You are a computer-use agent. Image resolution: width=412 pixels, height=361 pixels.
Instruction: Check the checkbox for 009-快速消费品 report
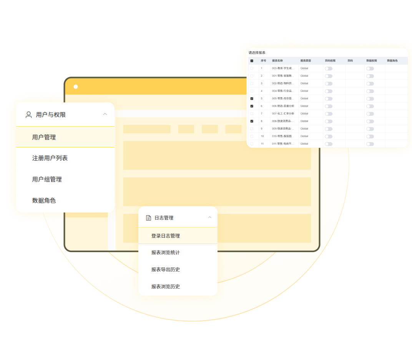[252, 129]
